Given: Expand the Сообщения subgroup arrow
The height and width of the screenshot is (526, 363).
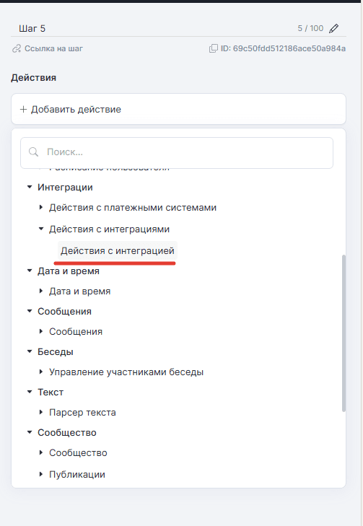Looking at the screenshot, I should [41, 331].
